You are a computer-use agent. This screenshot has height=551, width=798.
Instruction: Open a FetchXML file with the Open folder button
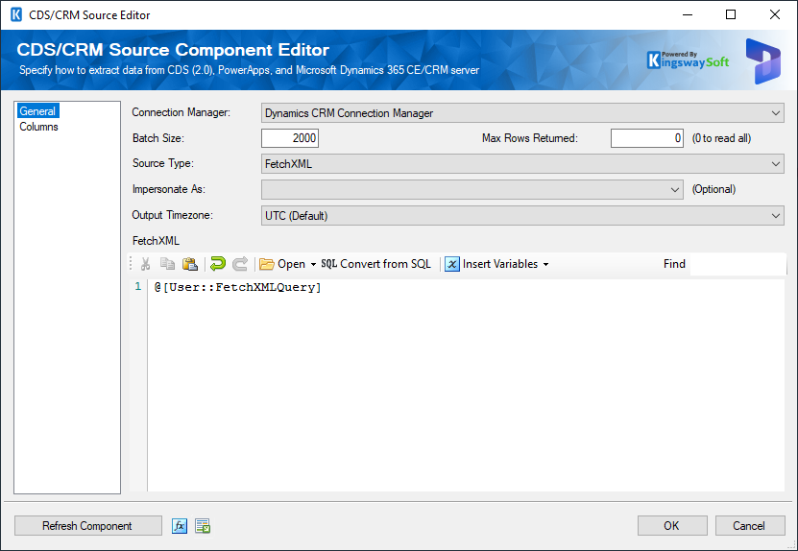(x=282, y=264)
